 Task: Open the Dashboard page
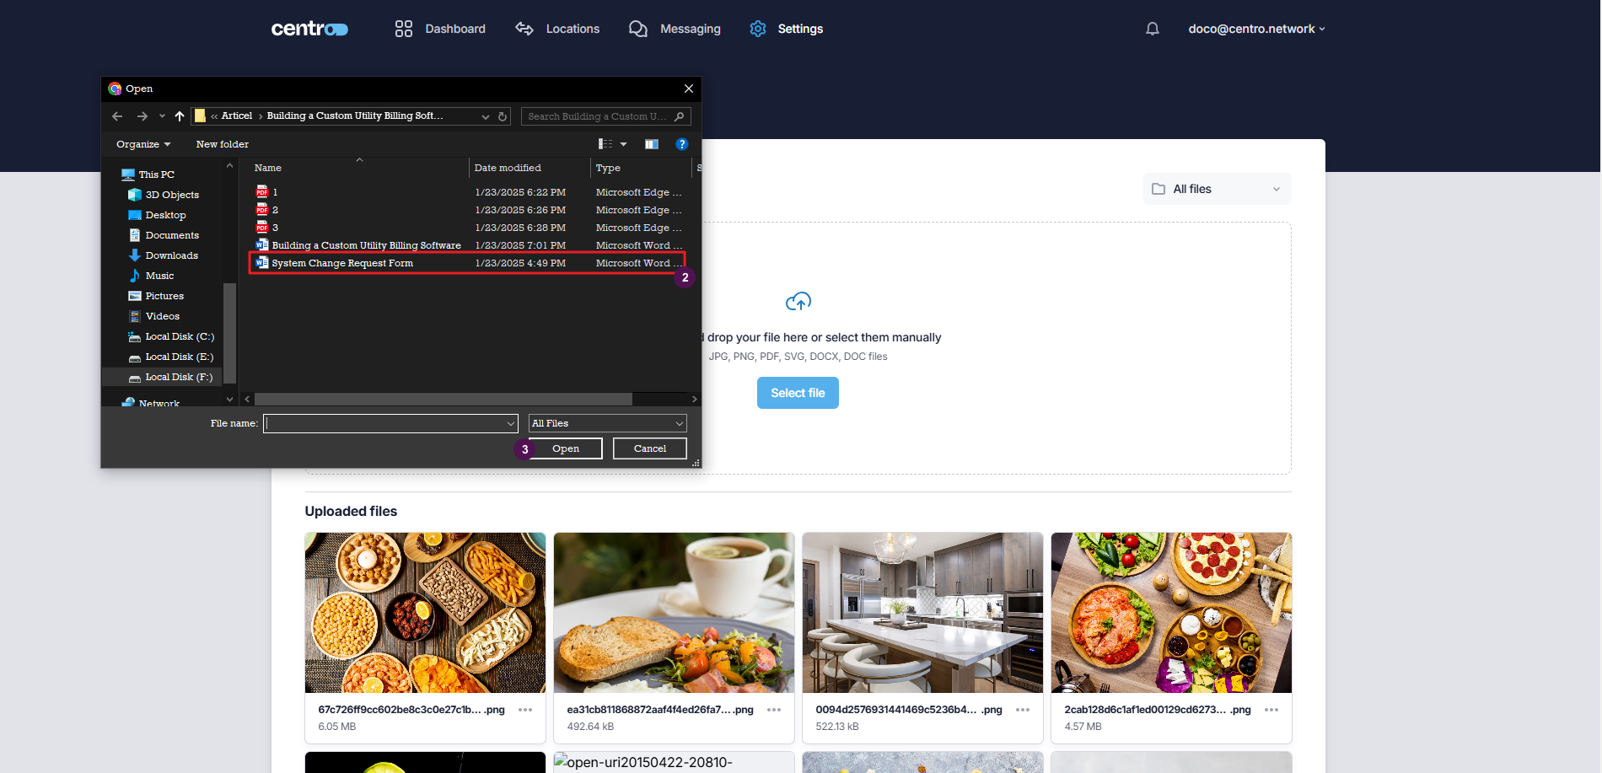[440, 29]
